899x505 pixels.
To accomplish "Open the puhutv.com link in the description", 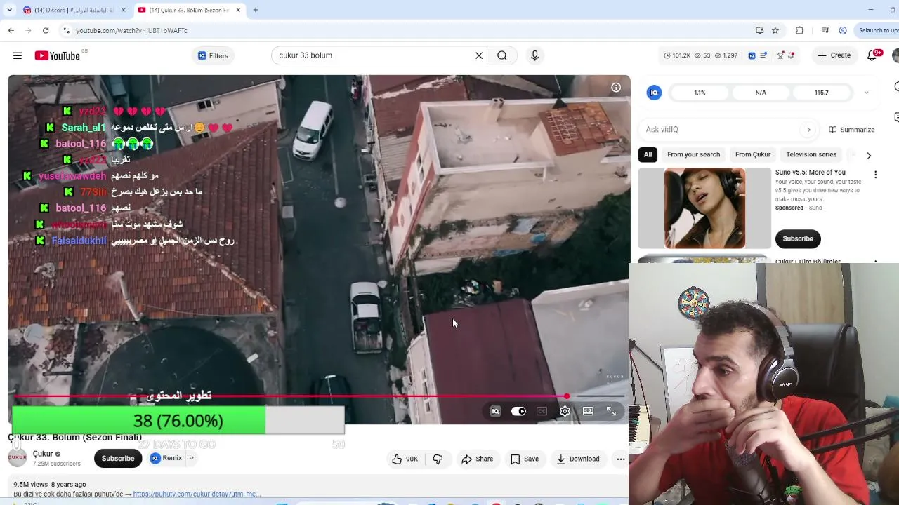I will pyautogui.click(x=197, y=494).
